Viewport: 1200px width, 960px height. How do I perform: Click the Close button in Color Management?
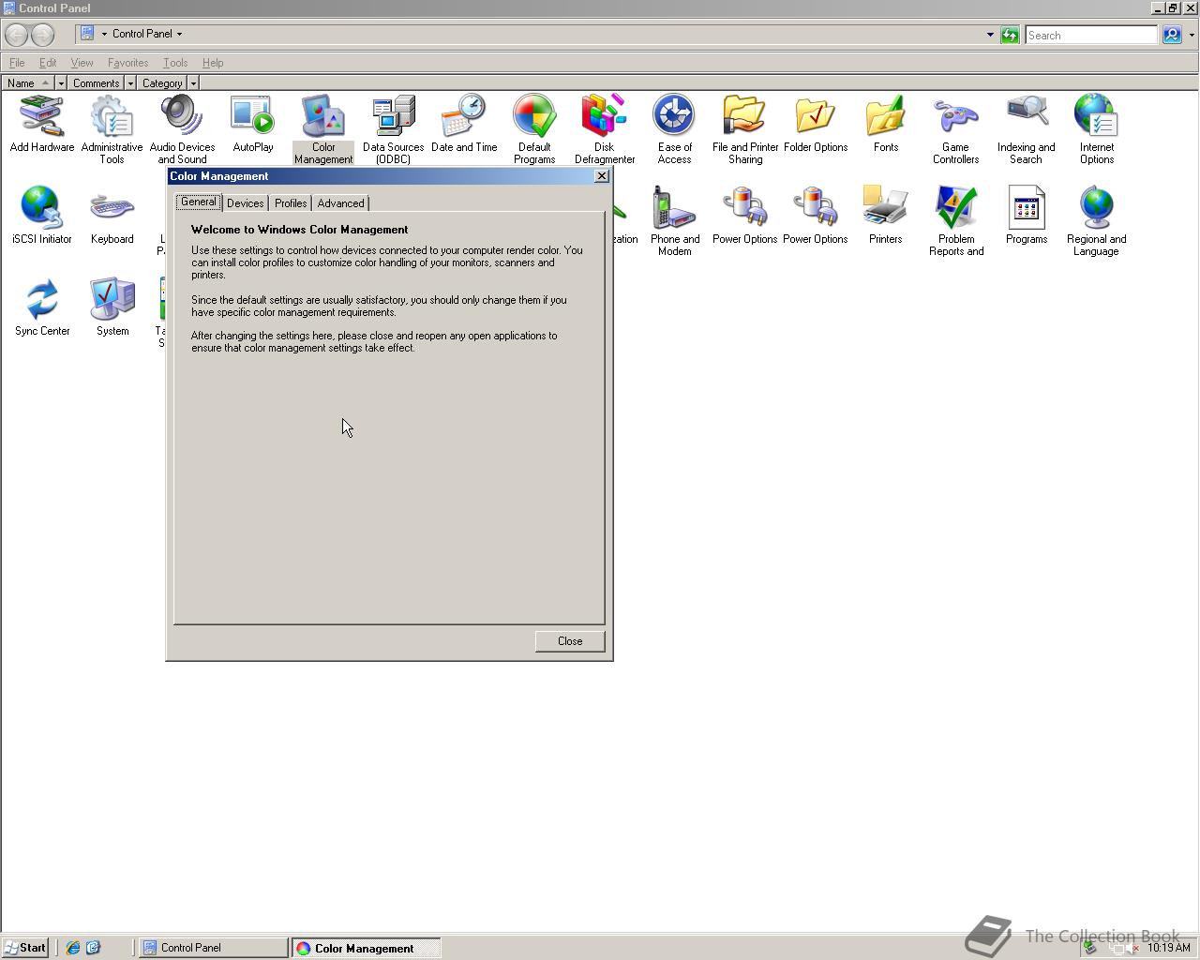570,641
